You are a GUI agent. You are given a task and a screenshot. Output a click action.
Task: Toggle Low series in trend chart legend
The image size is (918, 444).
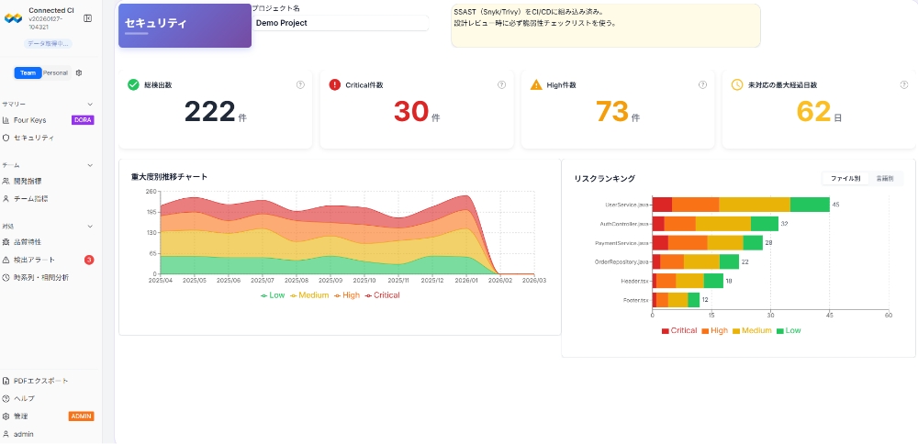(x=273, y=295)
